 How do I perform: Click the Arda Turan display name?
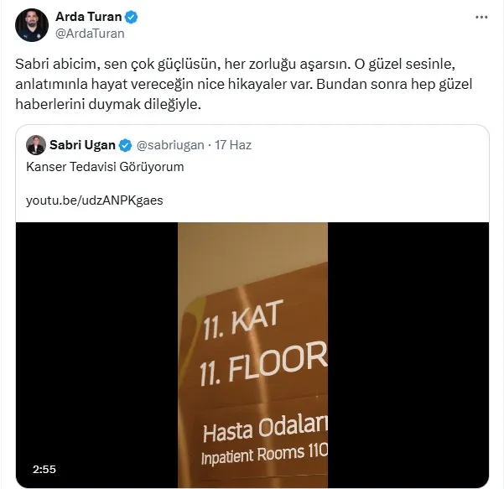[88, 17]
